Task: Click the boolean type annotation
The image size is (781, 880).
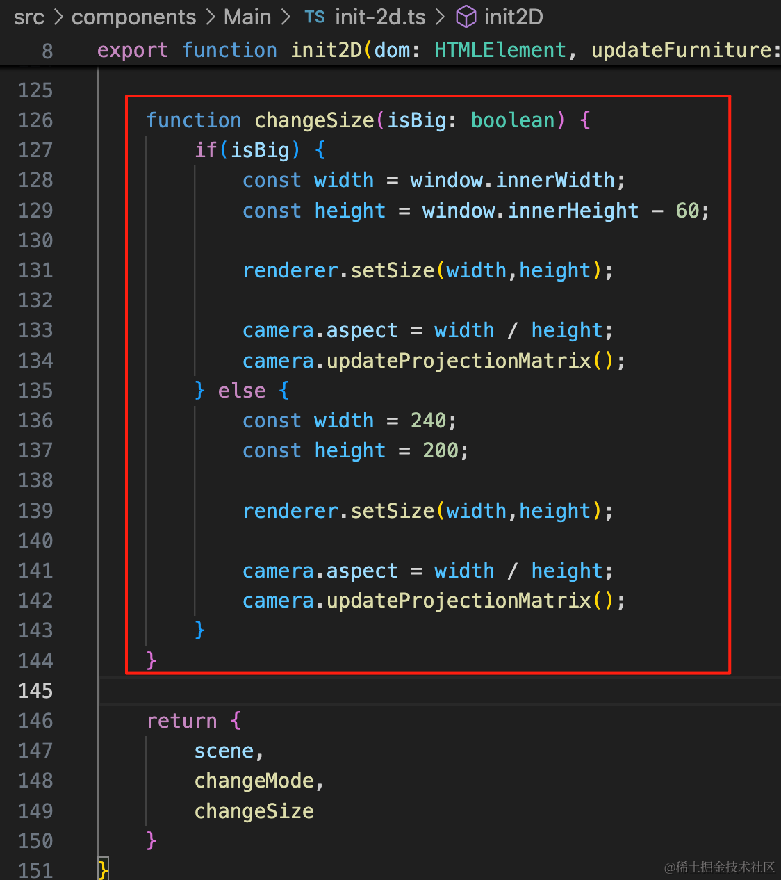Action: pyautogui.click(x=513, y=120)
